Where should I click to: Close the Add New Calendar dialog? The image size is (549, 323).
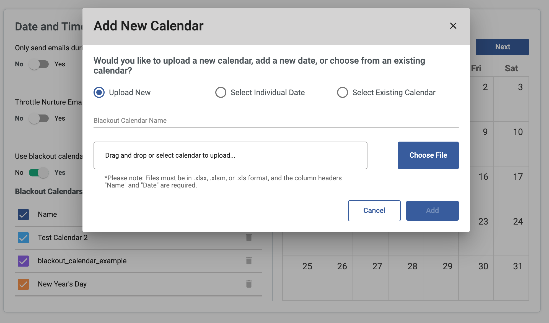click(x=453, y=26)
